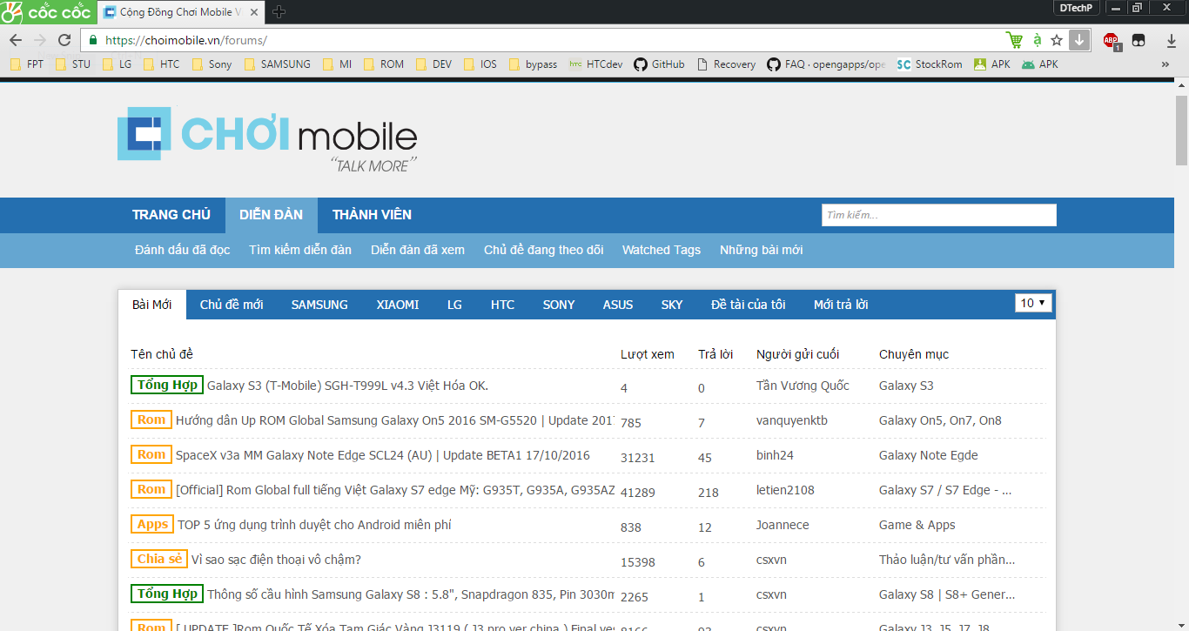Click Tìm kiếm diễn đàn link
Viewport: 1189px width, 631px height.
[x=300, y=250]
